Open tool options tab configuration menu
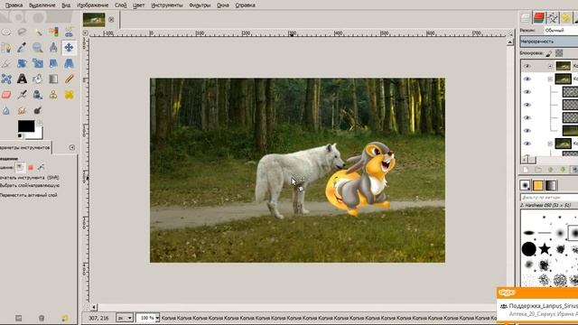This screenshot has width=578, height=325. click(72, 147)
